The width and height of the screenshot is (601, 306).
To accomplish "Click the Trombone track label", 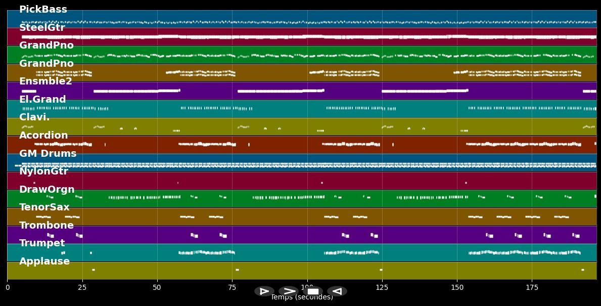I will [47, 226].
